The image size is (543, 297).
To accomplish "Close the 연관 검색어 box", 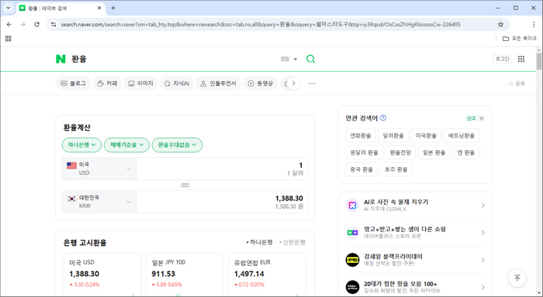I will 482,118.
